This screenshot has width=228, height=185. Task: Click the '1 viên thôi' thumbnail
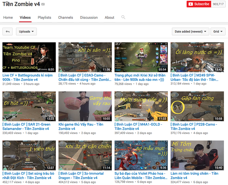(x=29, y=155)
